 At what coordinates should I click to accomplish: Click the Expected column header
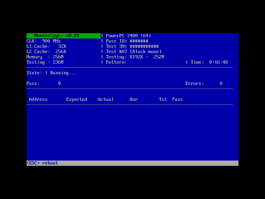pos(77,99)
